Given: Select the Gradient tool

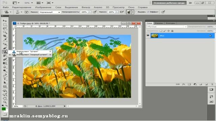Looking at the screenshot, I should [5, 63].
